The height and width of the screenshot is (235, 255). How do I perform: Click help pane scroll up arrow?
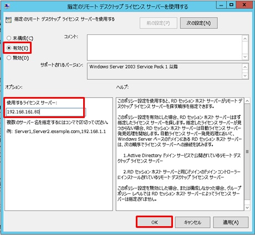pos(247,101)
